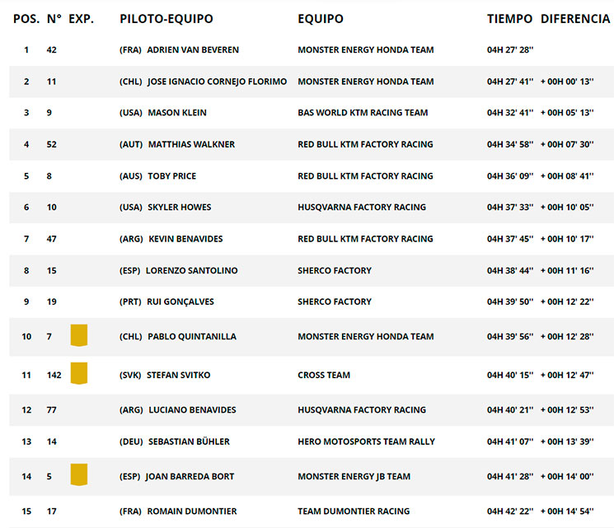Open Matthias Walkner's row
This screenshot has width=614, height=528.
pos(312,144)
